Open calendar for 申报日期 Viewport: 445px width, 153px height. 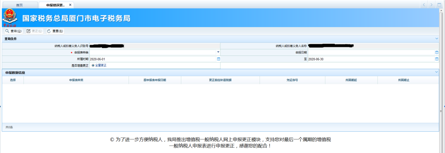[437, 52]
